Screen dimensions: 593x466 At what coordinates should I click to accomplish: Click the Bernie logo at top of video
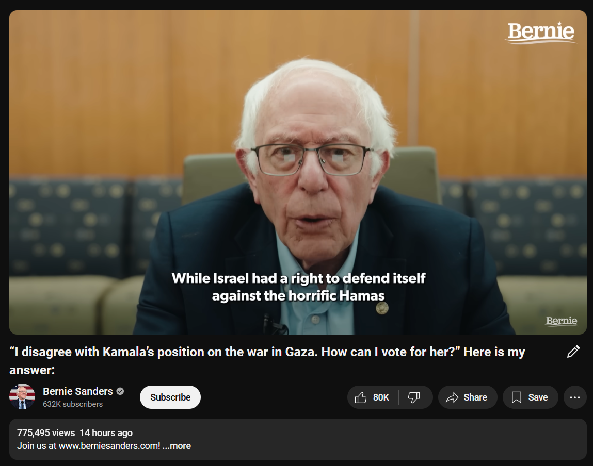[x=541, y=32]
